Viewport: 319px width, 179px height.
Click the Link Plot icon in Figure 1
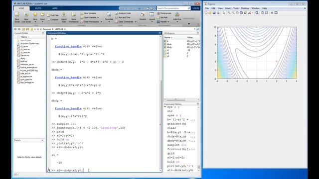tap(257, 13)
